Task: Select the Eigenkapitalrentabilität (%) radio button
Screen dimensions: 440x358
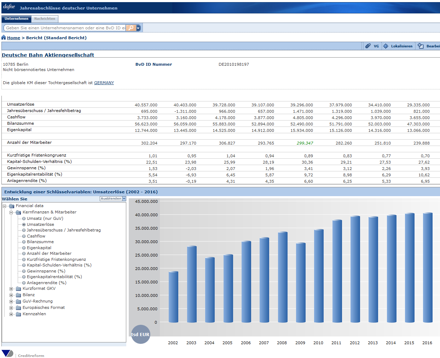Action: click(24, 277)
